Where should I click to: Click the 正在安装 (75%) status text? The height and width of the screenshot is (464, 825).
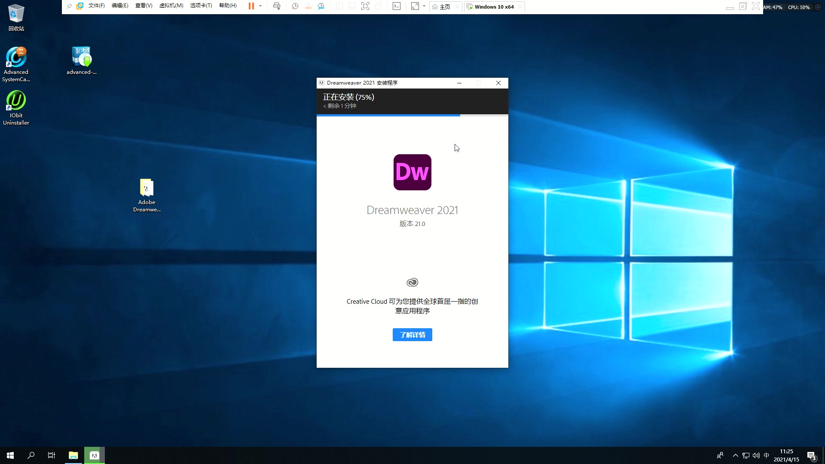[348, 97]
